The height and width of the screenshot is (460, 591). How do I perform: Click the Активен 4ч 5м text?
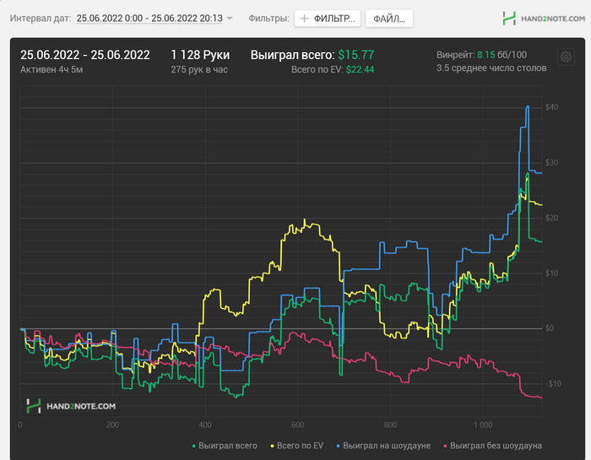tap(52, 70)
